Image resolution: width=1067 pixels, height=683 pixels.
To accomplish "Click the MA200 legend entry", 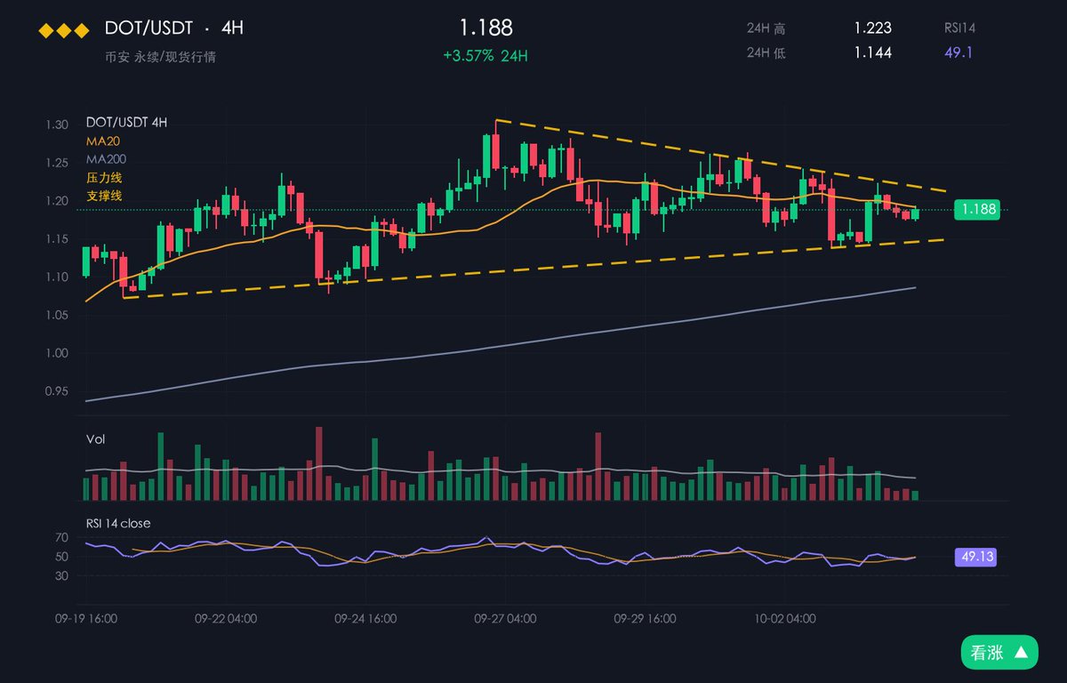I will tap(105, 159).
